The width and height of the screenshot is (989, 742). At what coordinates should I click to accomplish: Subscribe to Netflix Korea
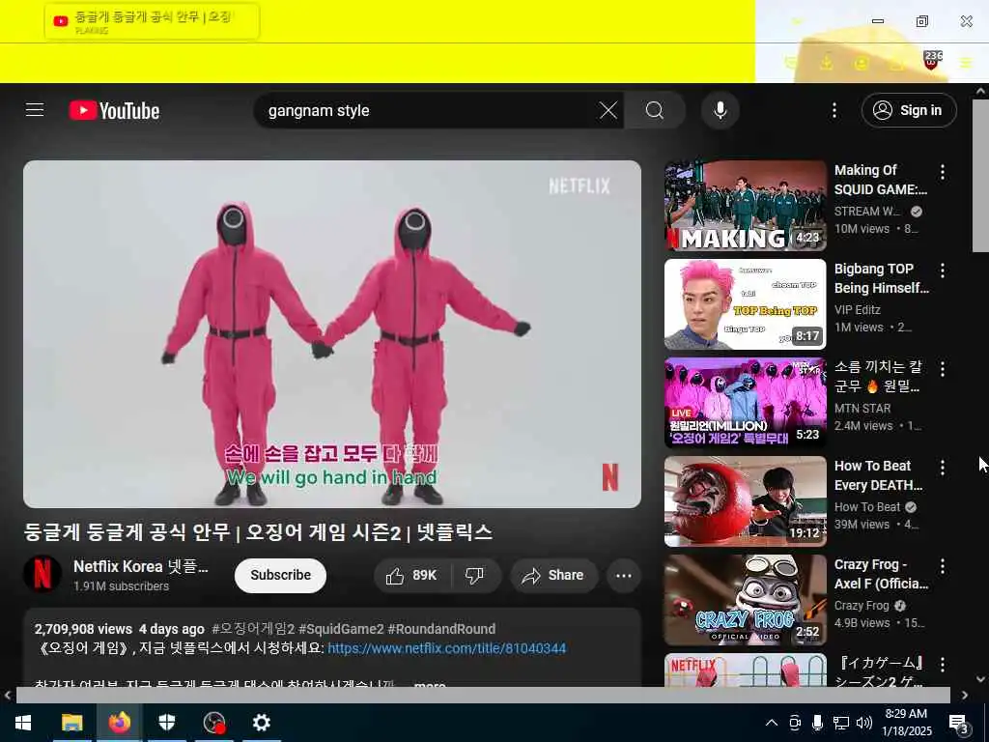click(280, 576)
